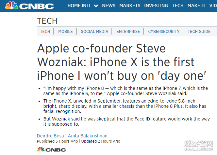Open author Anita Balakrishnan's profile link
Image resolution: width=217 pixels, height=155 pixels.
(88, 136)
